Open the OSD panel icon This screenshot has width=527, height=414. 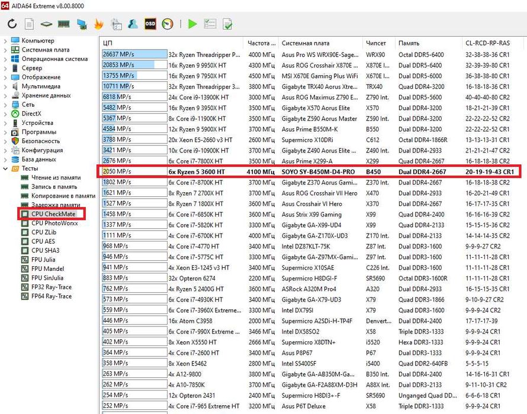150,24
